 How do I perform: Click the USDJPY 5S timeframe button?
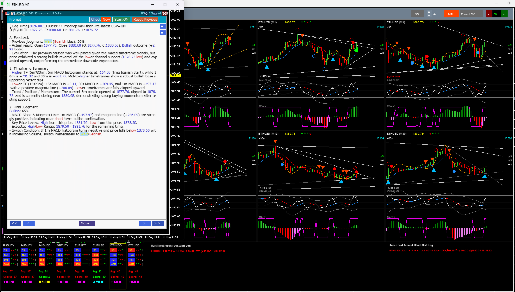click(6, 250)
